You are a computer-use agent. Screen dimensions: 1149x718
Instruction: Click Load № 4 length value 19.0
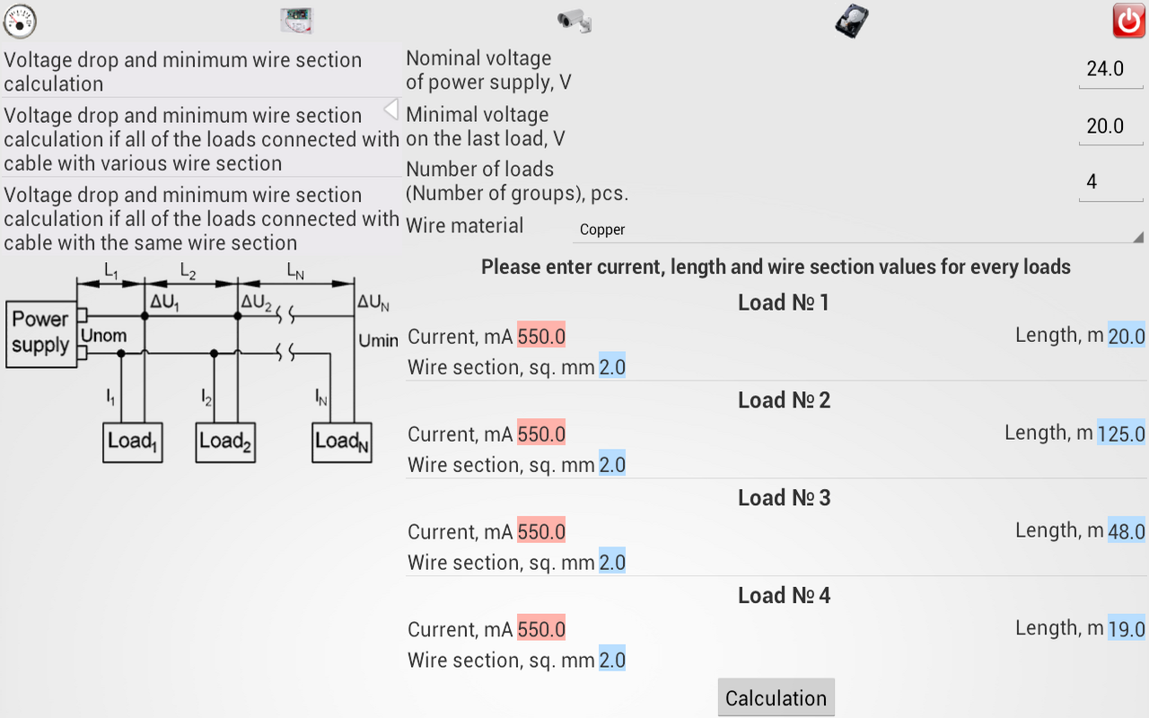click(x=1126, y=629)
